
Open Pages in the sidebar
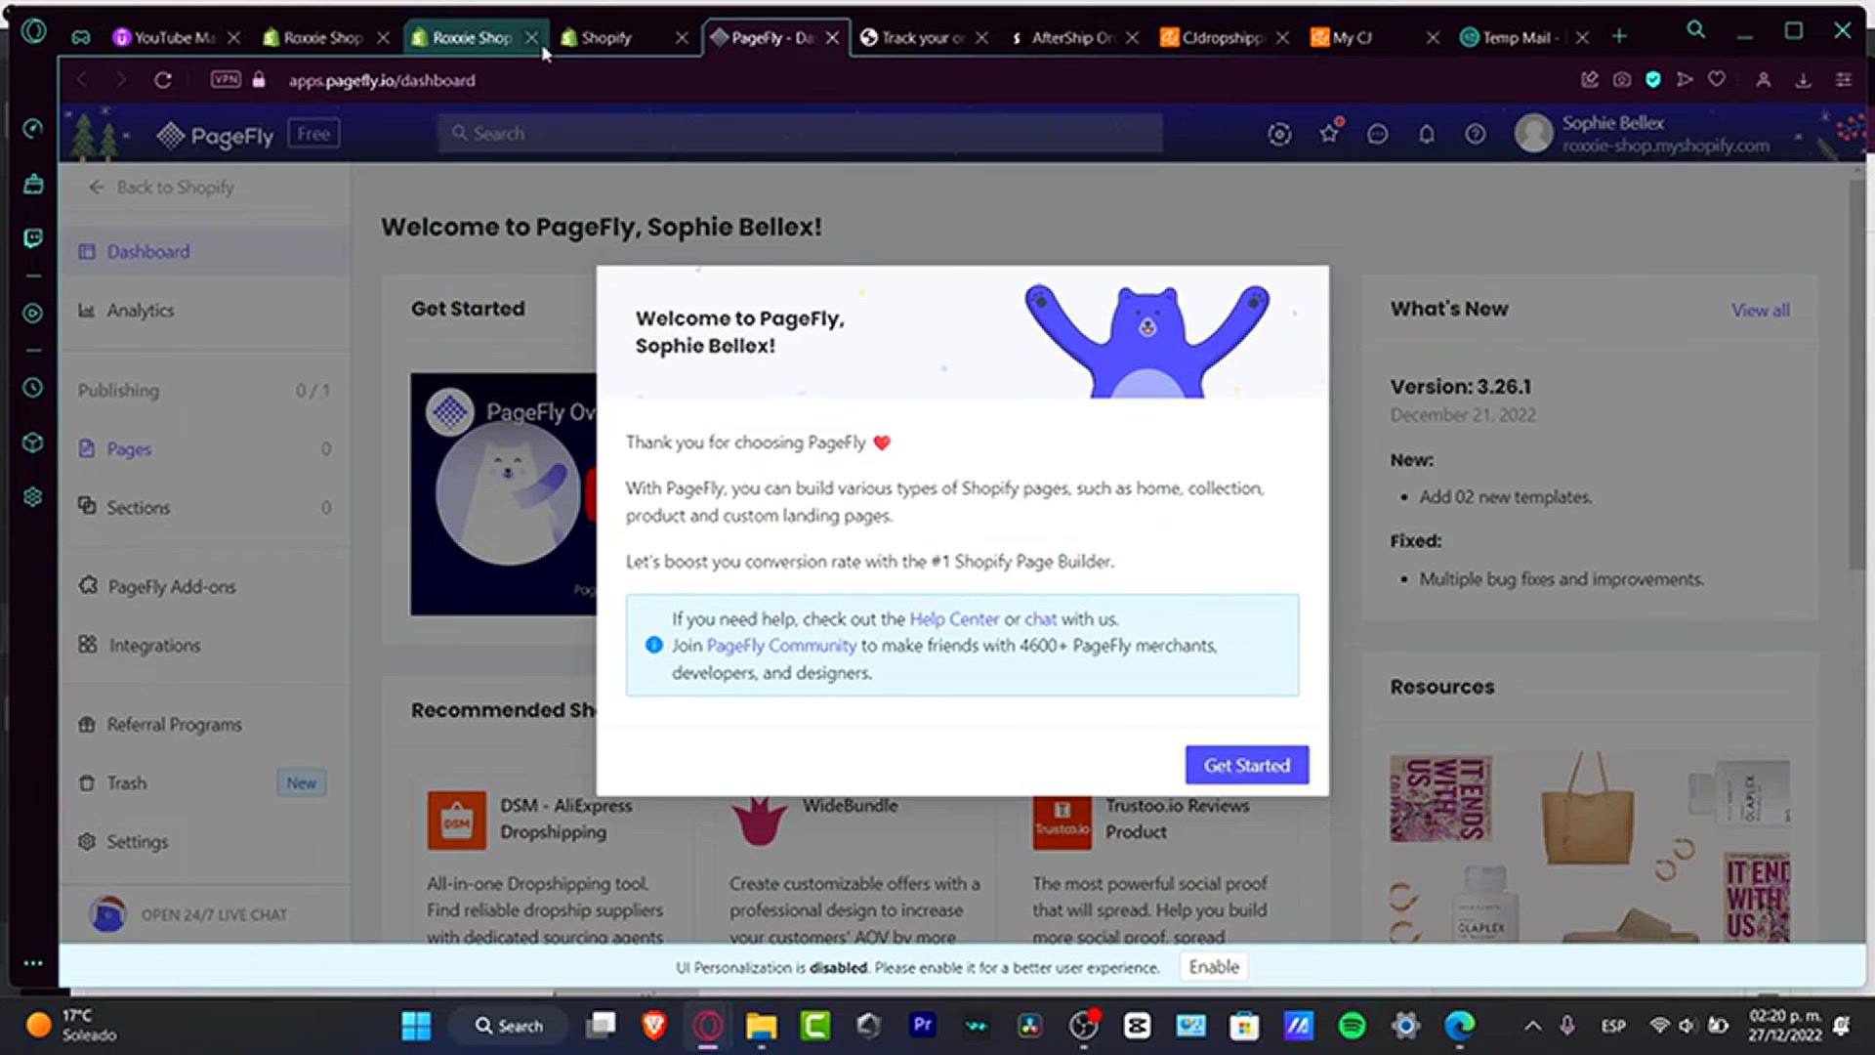tap(205, 449)
